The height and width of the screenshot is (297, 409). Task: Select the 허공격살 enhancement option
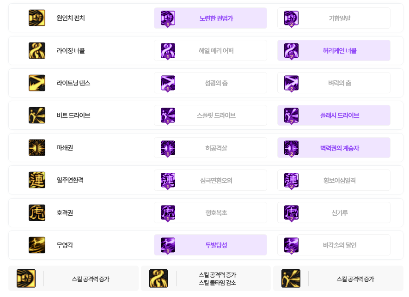click(210, 148)
